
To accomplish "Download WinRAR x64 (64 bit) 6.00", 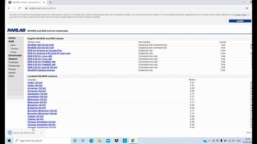I will 41,48.
